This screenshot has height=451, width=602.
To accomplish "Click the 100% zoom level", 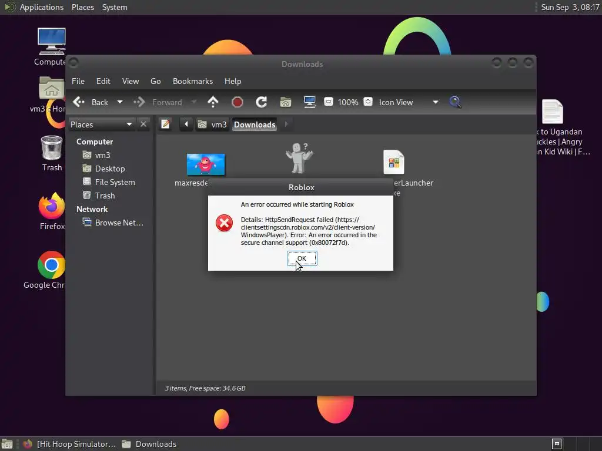I will click(x=348, y=102).
